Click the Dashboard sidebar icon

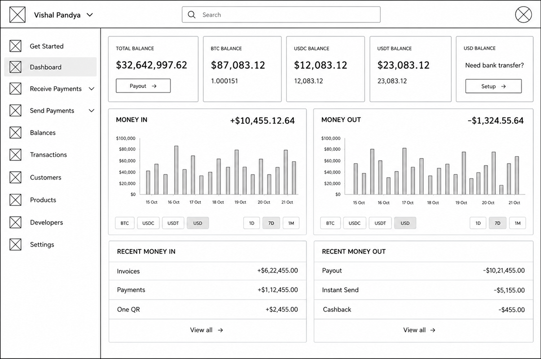(x=15, y=67)
